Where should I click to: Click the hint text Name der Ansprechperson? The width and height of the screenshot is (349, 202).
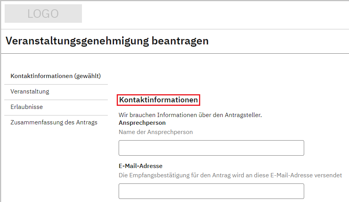155,132
